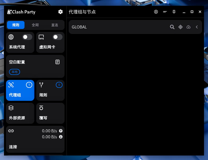Select the 规则 mode tab
Screen dimensions: 208x160
[16, 25]
